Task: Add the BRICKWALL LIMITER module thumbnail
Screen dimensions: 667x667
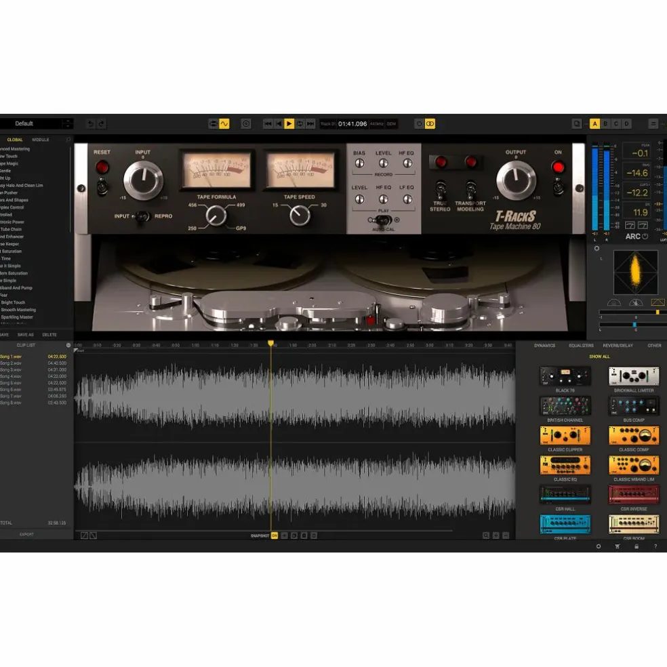Action: (634, 376)
